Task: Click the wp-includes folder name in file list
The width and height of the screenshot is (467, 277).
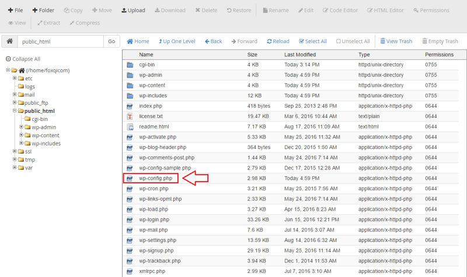Action: coord(153,95)
